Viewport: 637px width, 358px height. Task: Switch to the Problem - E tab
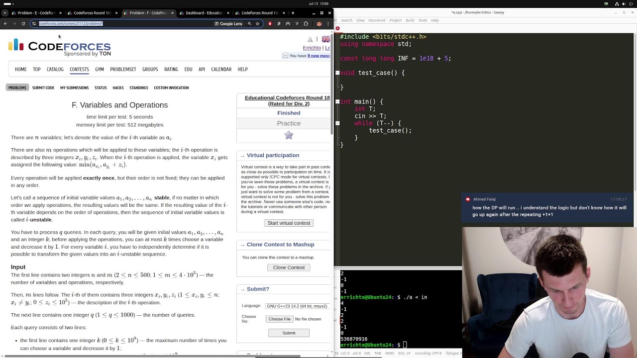pos(36,13)
